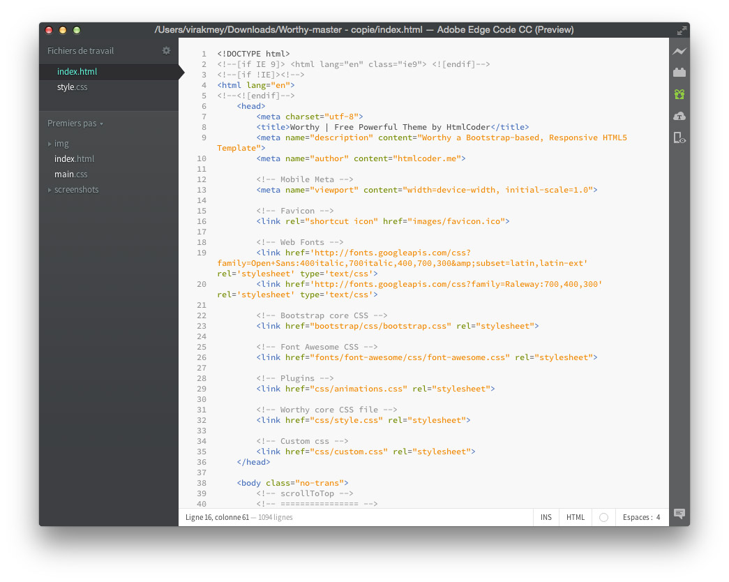This screenshot has height=582, width=729.
Task: Click line number 1 in the gutter
Action: (x=204, y=54)
